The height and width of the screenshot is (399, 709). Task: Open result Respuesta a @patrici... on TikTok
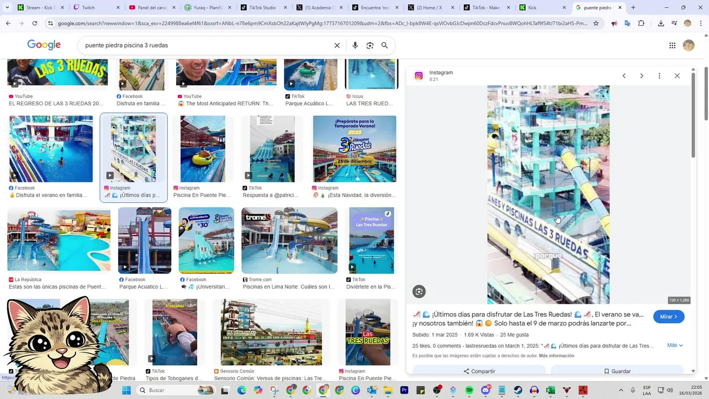pyautogui.click(x=270, y=195)
